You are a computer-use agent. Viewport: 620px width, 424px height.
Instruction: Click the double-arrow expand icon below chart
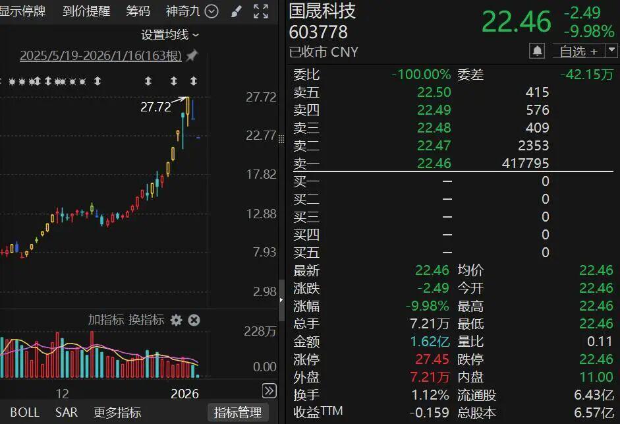(269, 390)
